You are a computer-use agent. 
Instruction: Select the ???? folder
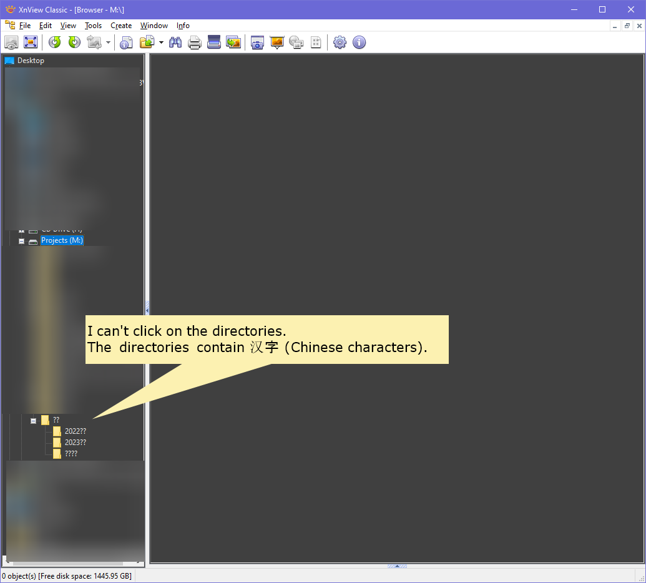(x=71, y=453)
